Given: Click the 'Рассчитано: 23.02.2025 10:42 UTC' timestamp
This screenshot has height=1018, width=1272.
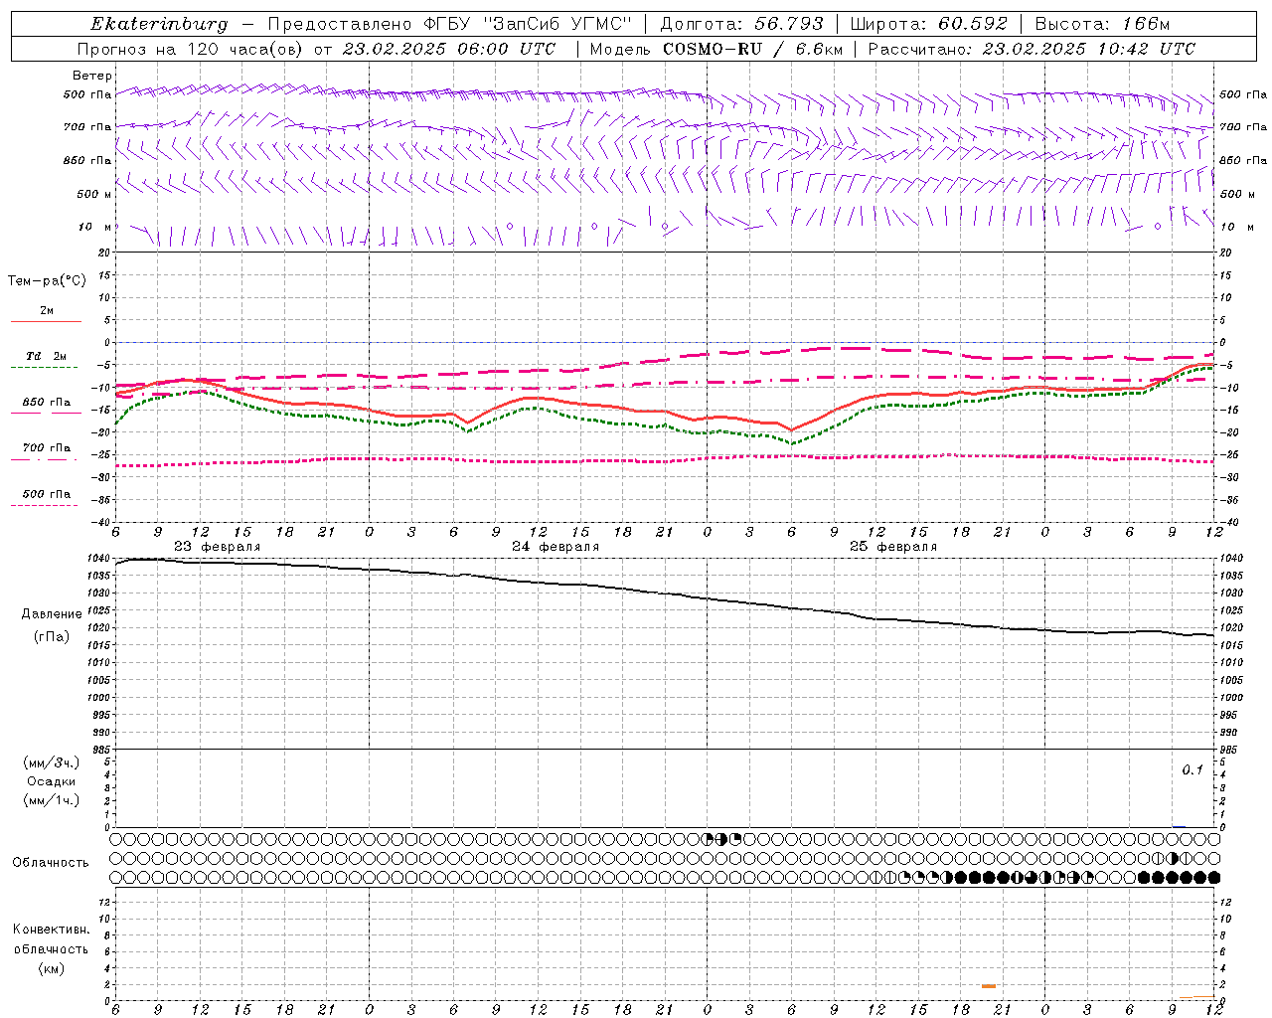Looking at the screenshot, I should pyautogui.click(x=1032, y=49).
